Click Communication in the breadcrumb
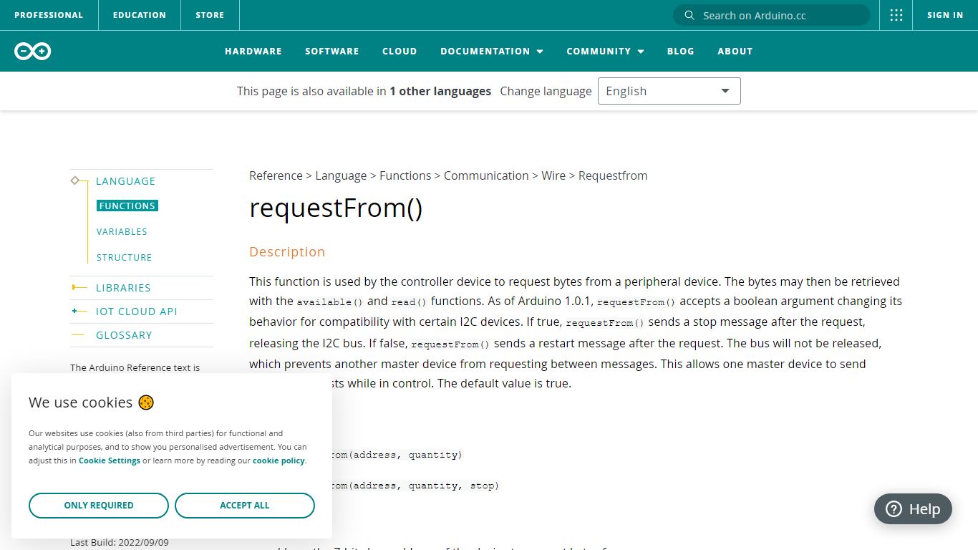The image size is (978, 550). pyautogui.click(x=486, y=175)
